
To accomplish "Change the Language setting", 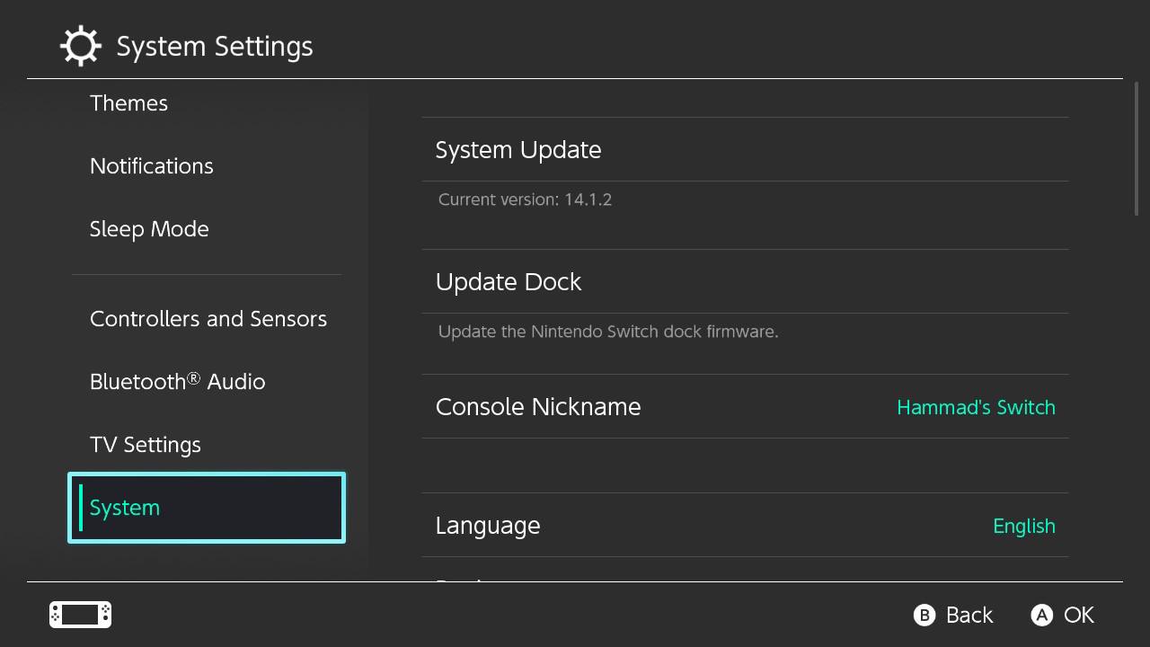I will (x=745, y=525).
